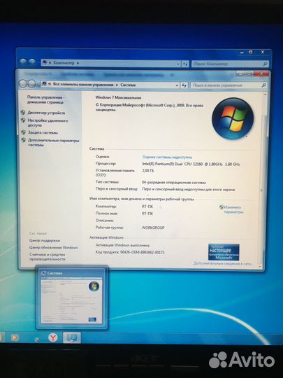Viewport: 283px width, 378px height.
Task: Open Центр обновления Windows link
Action: [x=53, y=248]
